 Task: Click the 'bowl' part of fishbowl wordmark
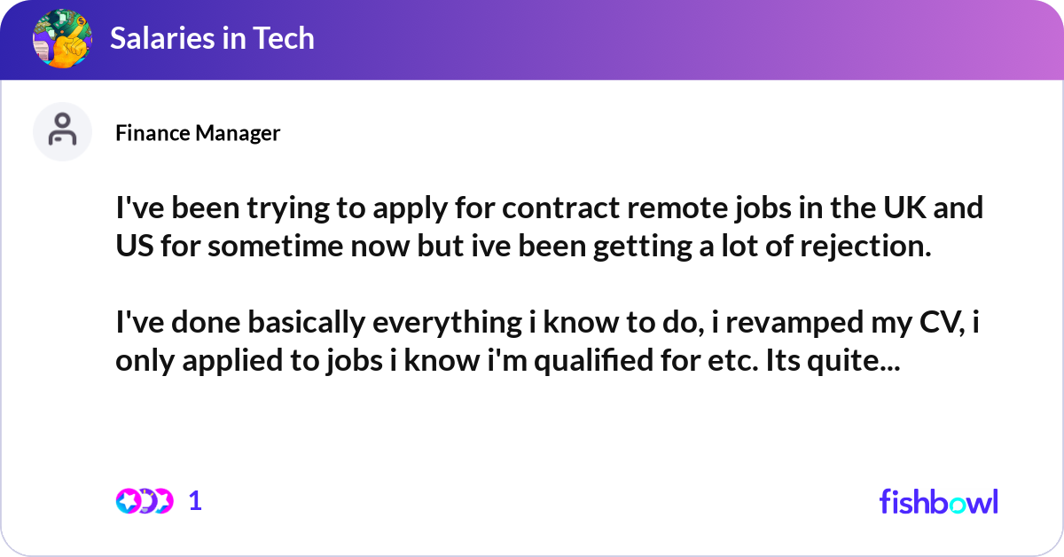tap(967, 501)
